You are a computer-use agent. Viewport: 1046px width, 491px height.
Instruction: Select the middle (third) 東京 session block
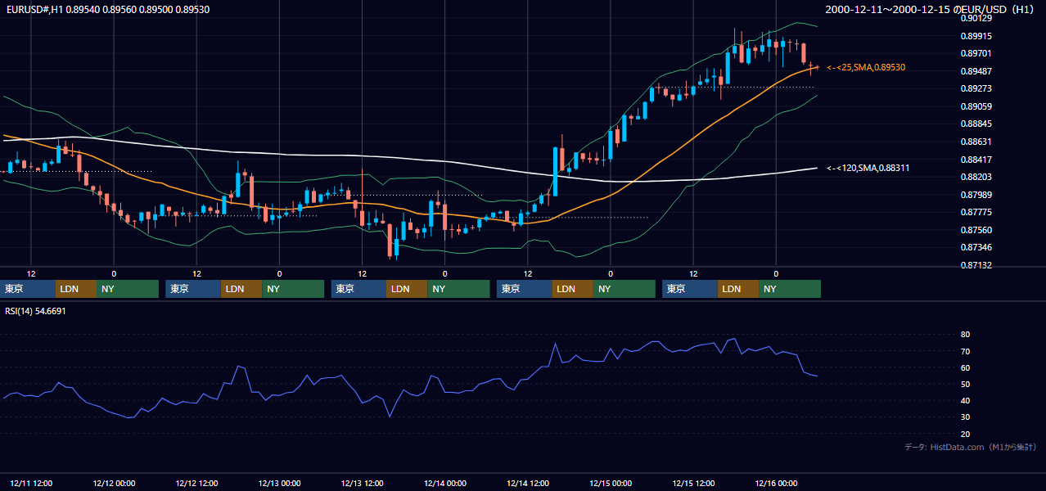[359, 289]
